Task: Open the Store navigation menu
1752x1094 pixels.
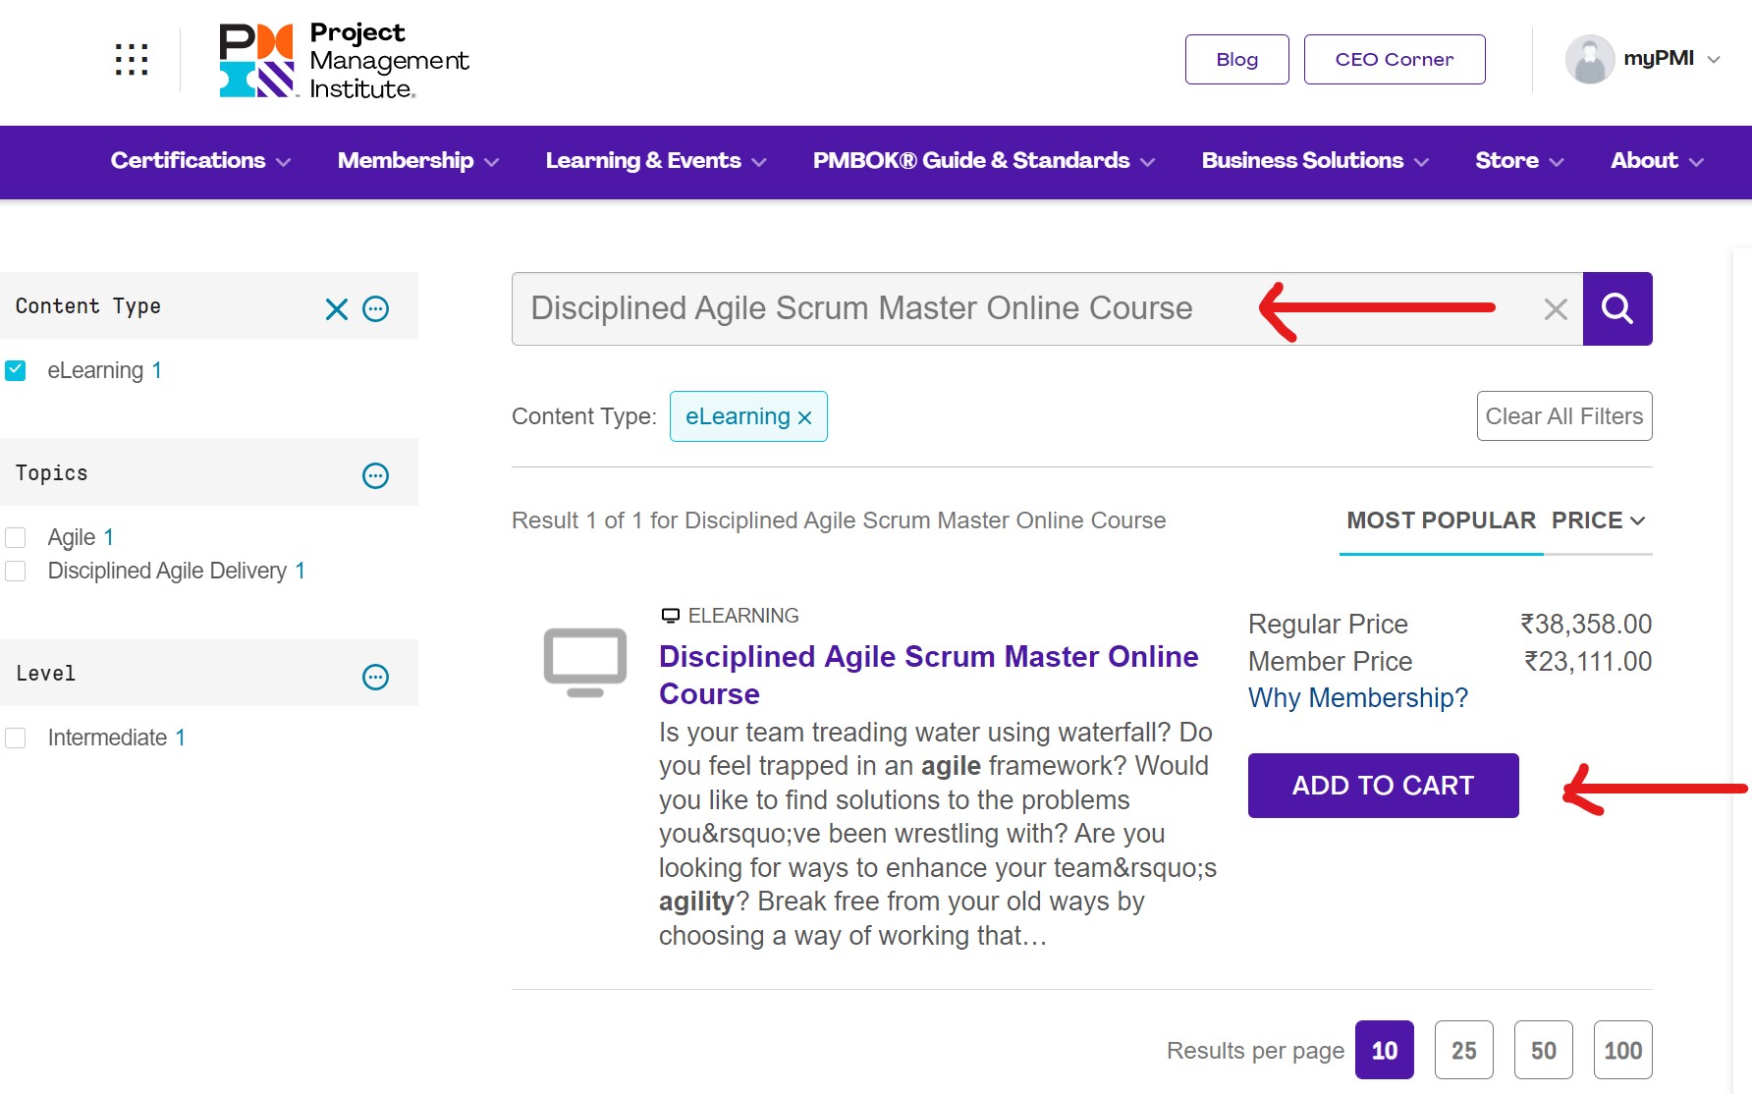Action: point(1518,161)
